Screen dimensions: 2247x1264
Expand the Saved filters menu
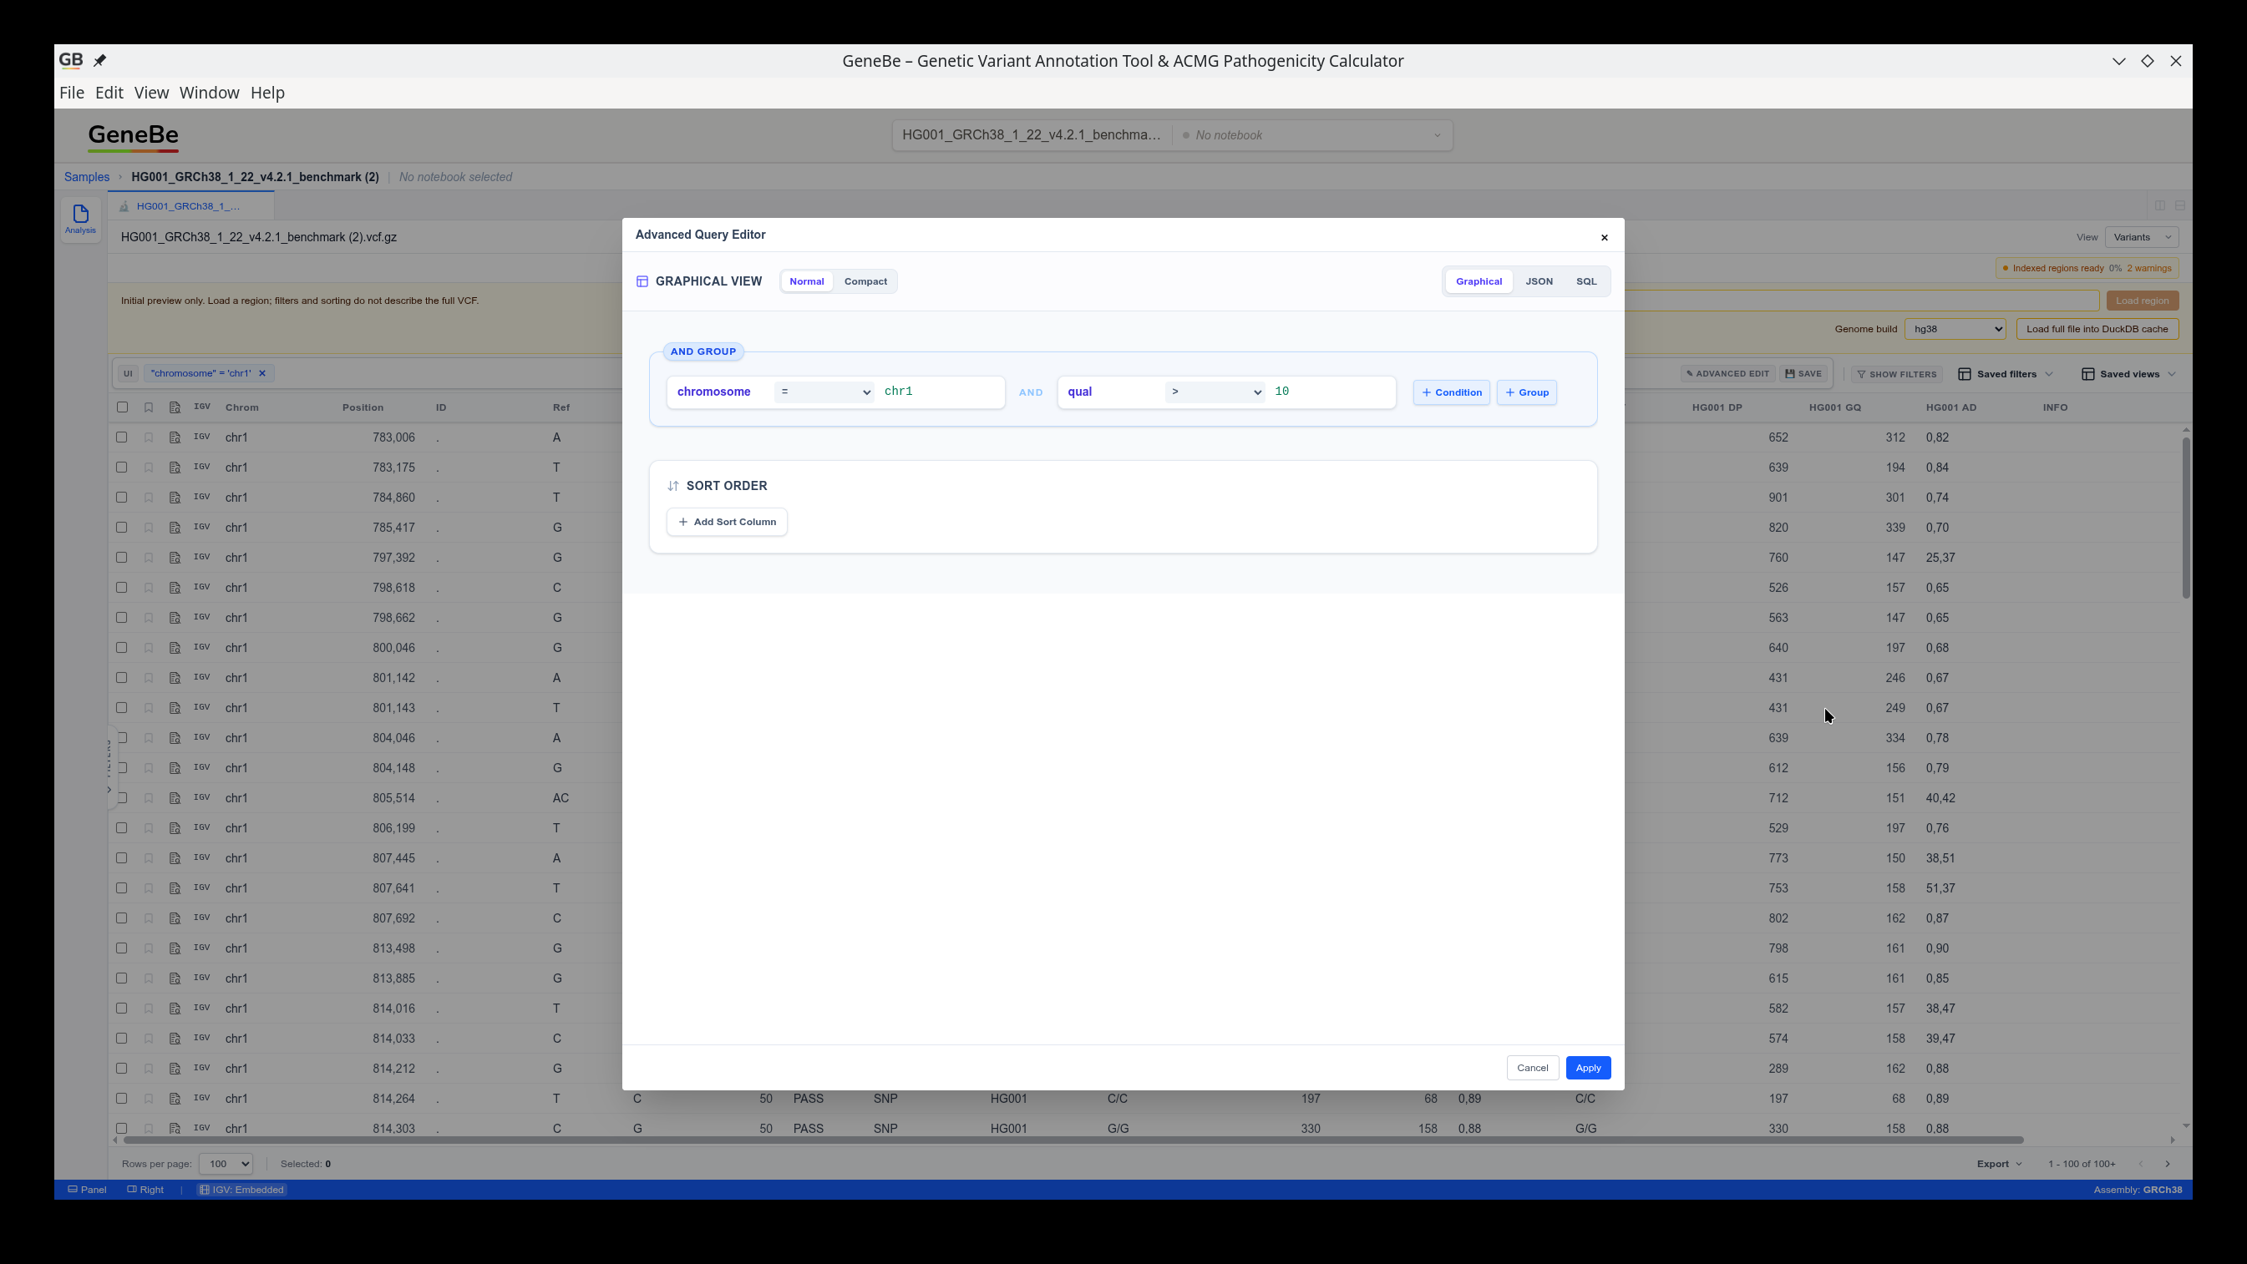[2006, 374]
